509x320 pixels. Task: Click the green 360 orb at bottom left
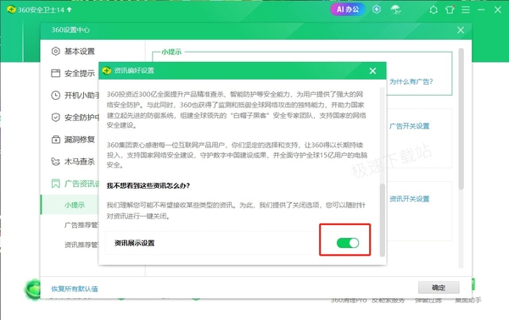[x=32, y=289]
